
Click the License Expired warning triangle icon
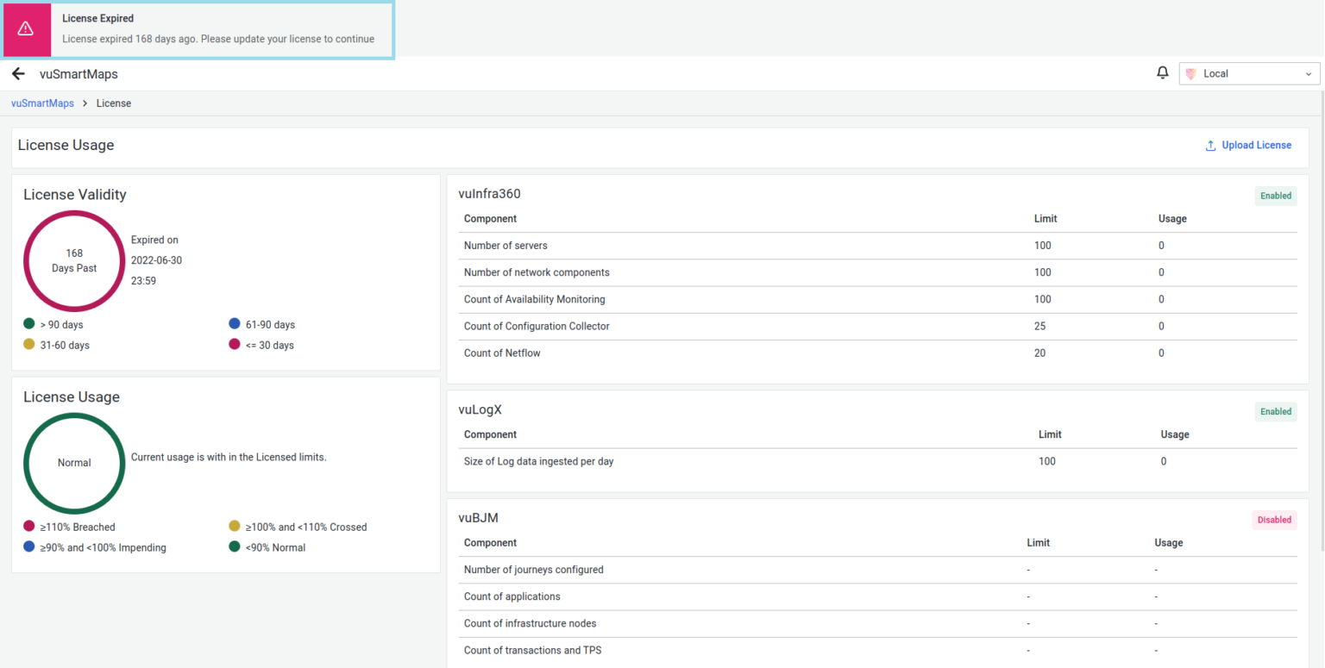(x=26, y=28)
